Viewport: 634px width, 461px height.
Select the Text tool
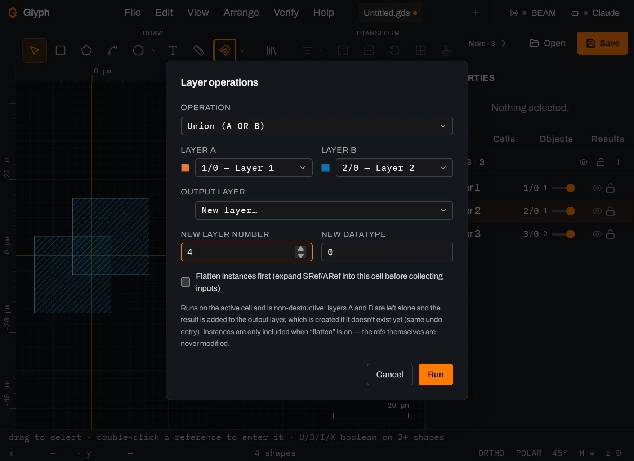tap(173, 50)
